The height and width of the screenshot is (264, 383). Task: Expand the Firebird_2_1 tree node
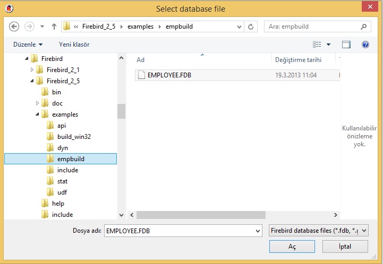pyautogui.click(x=32, y=69)
